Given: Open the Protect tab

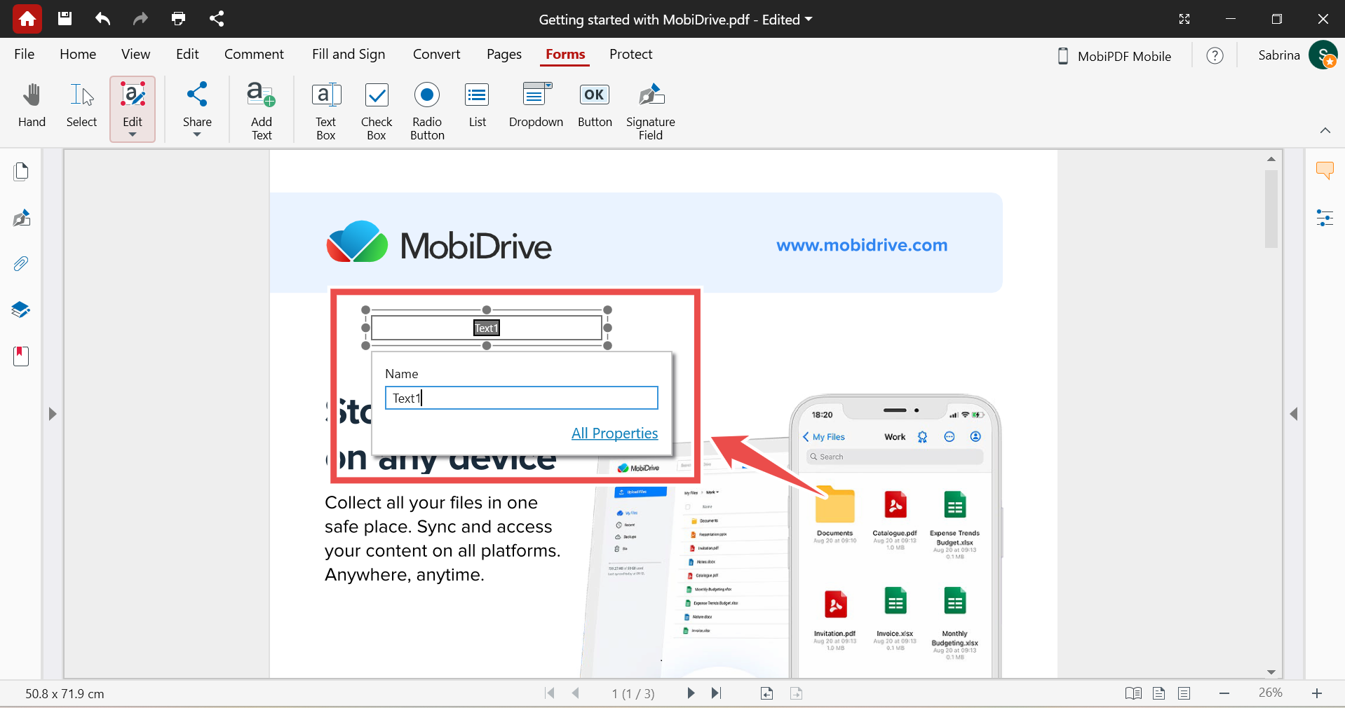Looking at the screenshot, I should (x=630, y=54).
